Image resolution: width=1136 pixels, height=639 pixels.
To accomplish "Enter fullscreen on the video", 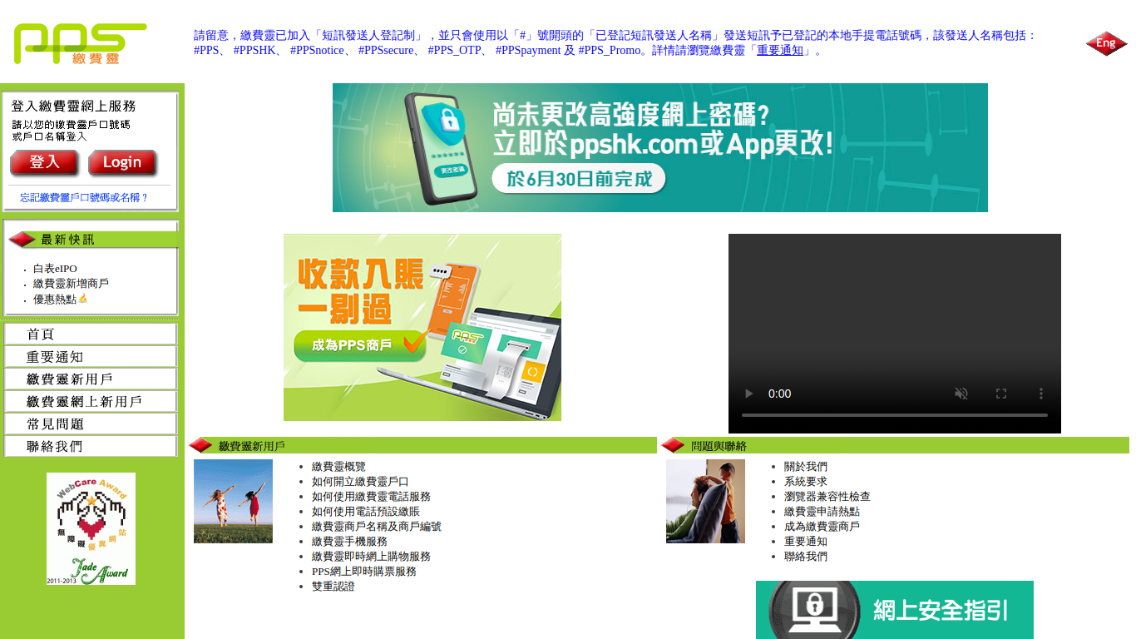I will coord(1001,394).
